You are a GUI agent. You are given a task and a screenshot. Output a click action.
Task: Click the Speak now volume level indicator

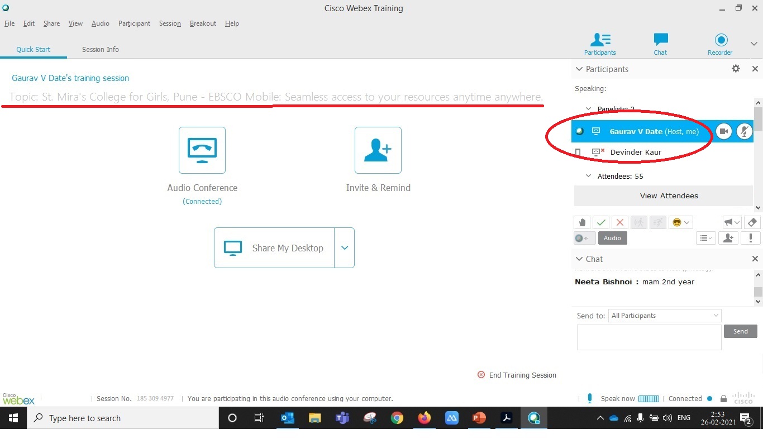point(648,399)
